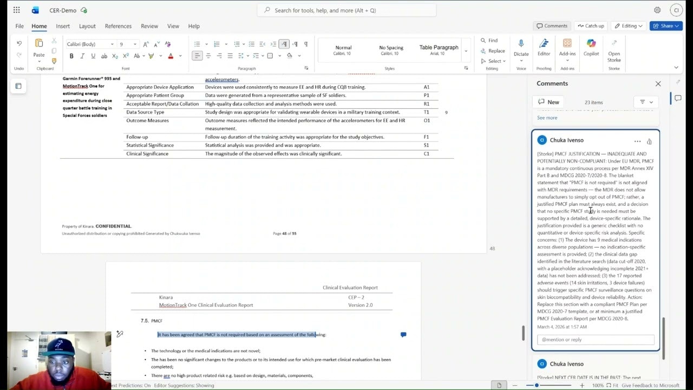Viewport: 693px width, 390px height.
Task: Open the font size dropdown
Action: tap(134, 44)
